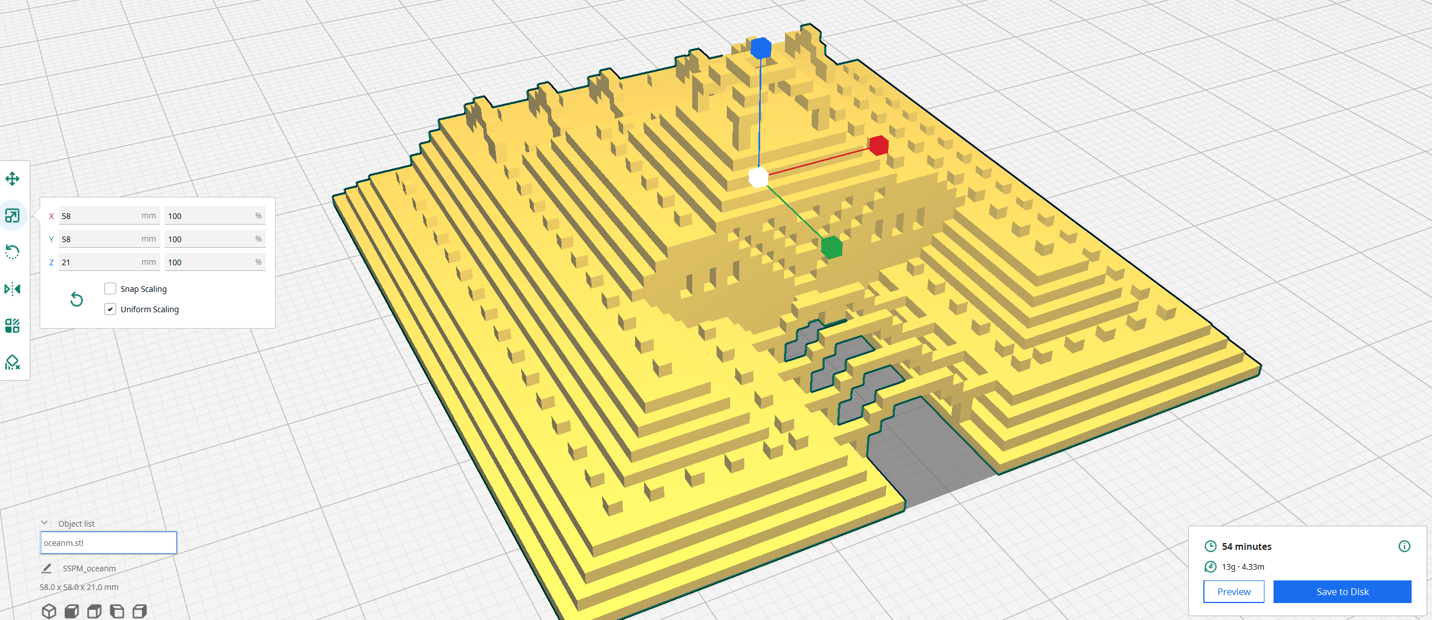
Task: Disable Uniform Scaling checkbox
Action: (x=110, y=309)
